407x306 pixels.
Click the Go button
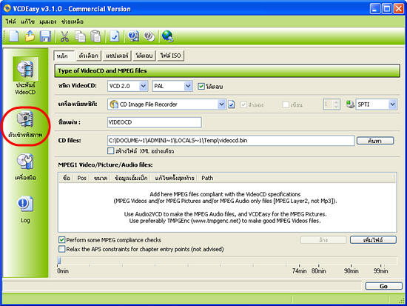(x=383, y=286)
